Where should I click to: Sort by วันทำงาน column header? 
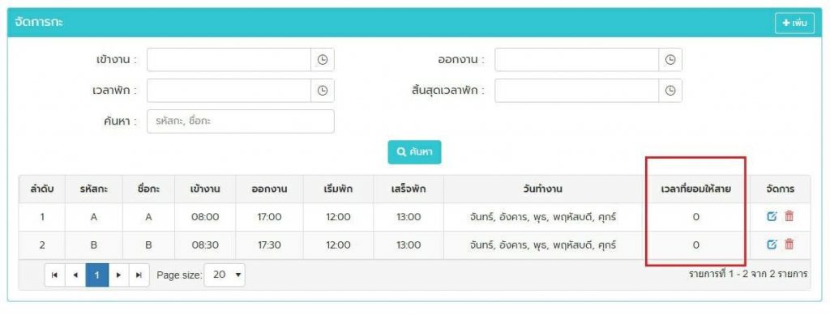pos(542,189)
